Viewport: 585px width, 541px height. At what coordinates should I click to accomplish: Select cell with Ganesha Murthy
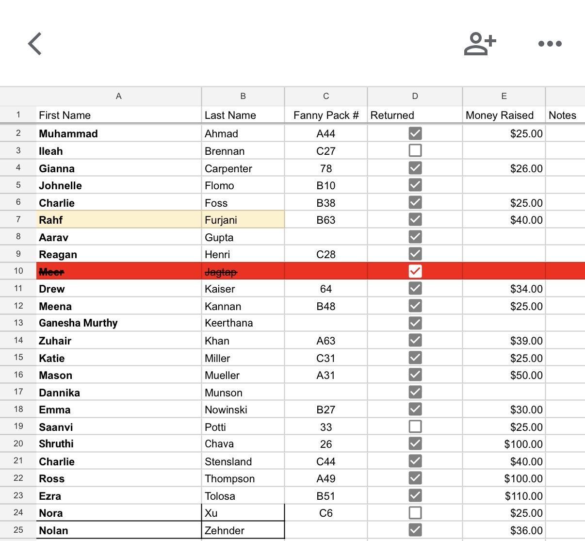click(118, 323)
